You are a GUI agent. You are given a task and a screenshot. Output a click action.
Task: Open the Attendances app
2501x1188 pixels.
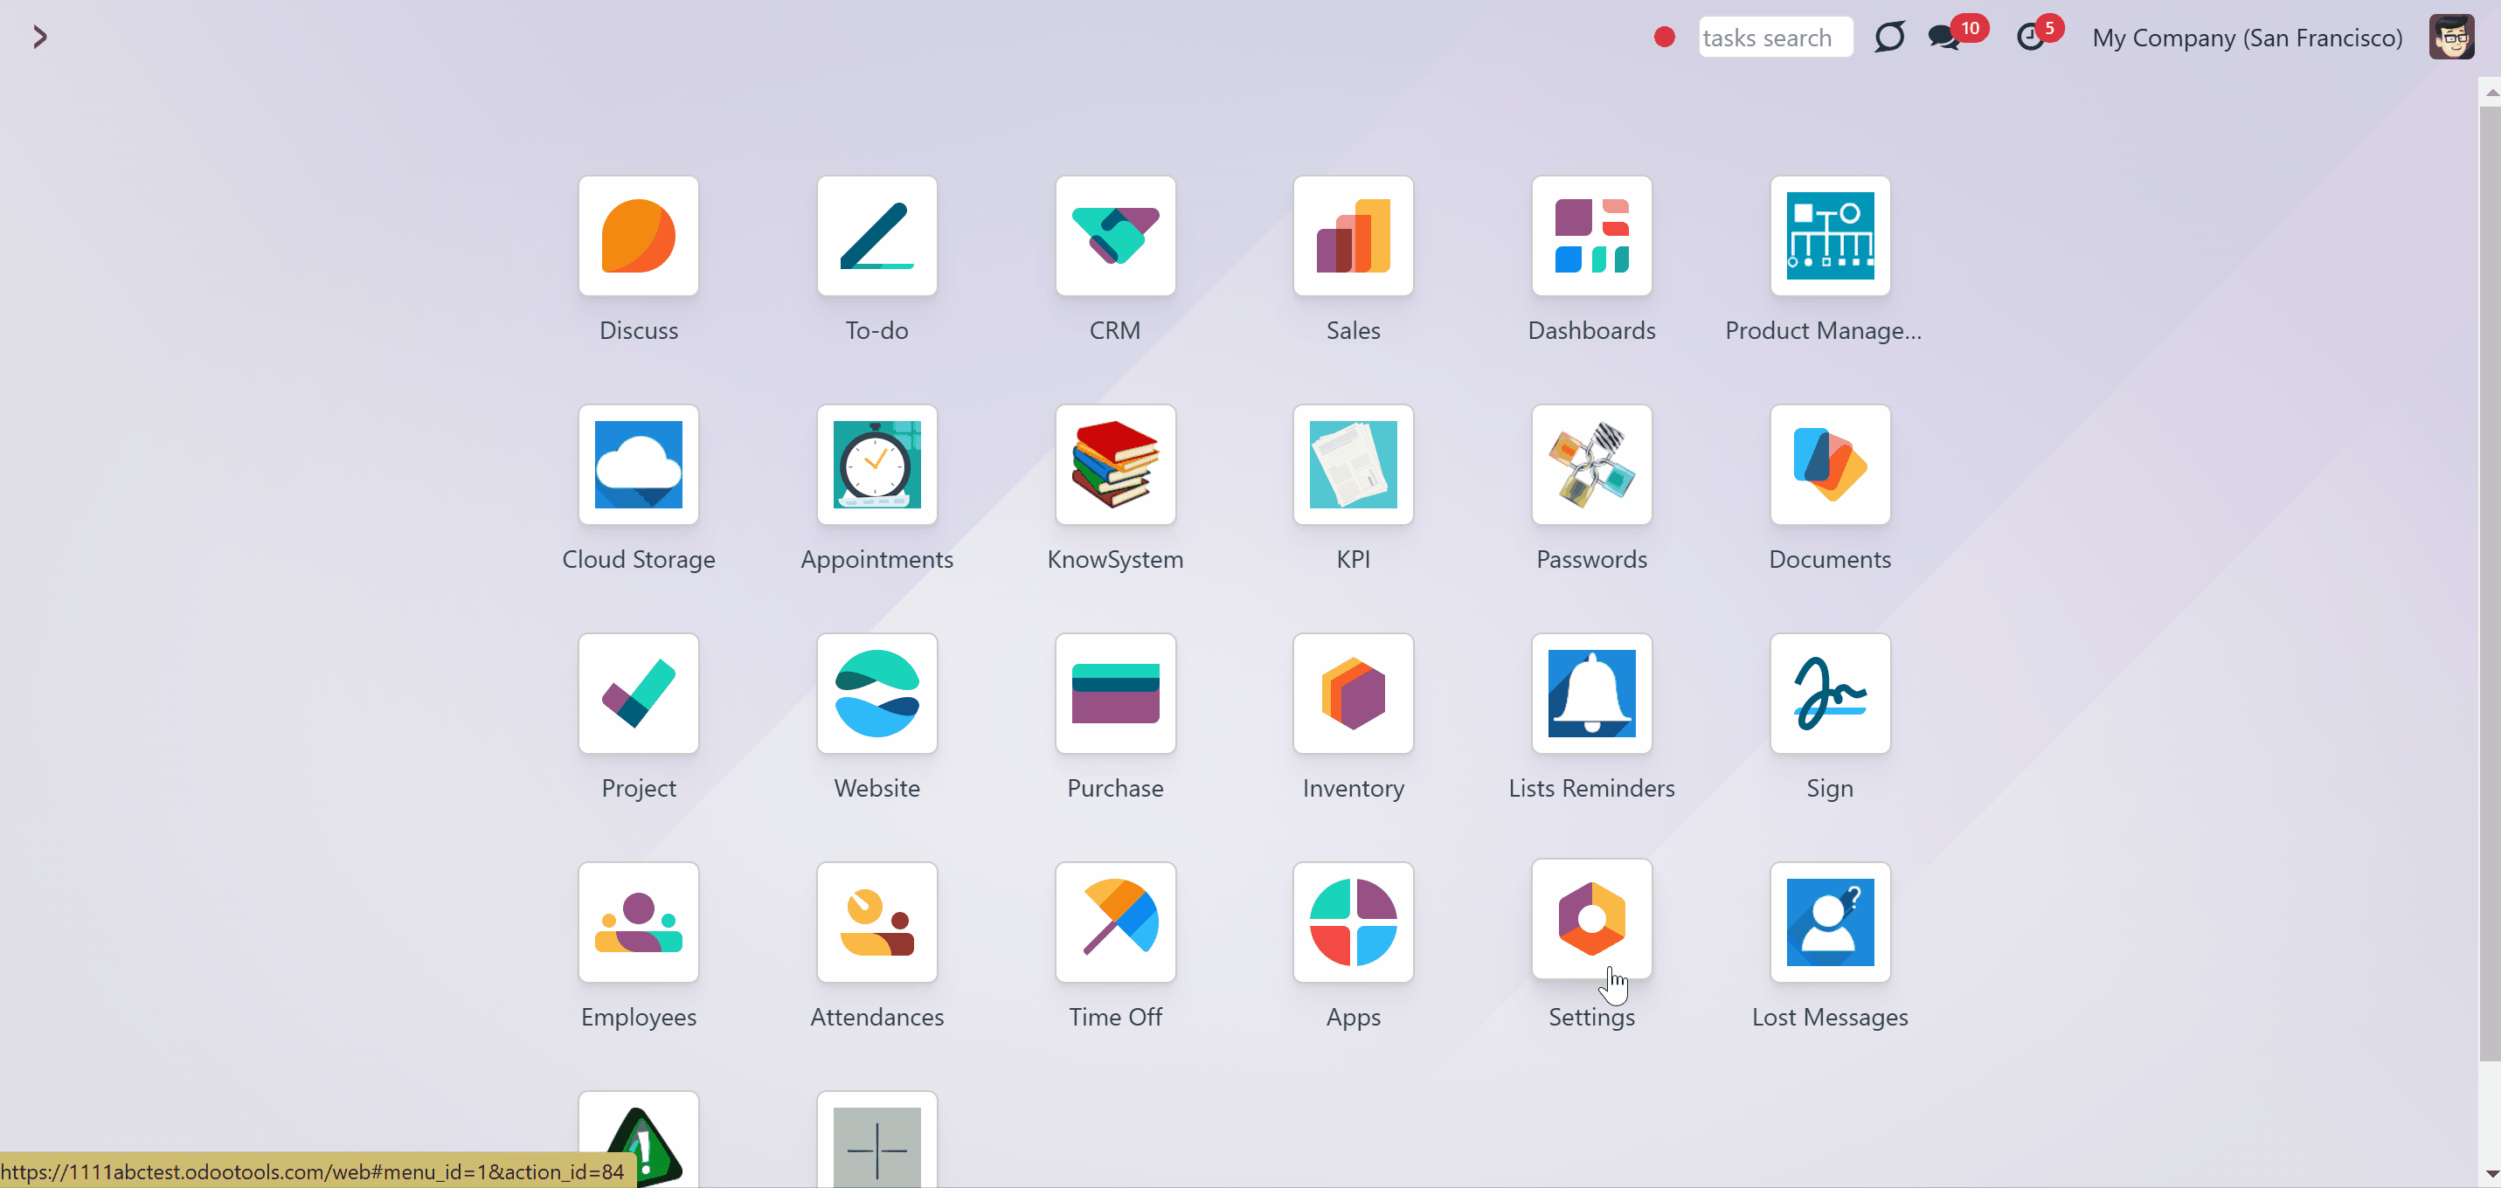pyautogui.click(x=876, y=923)
